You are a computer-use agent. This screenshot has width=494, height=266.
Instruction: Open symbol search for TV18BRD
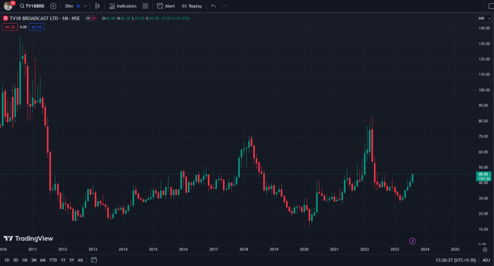pyautogui.click(x=32, y=6)
